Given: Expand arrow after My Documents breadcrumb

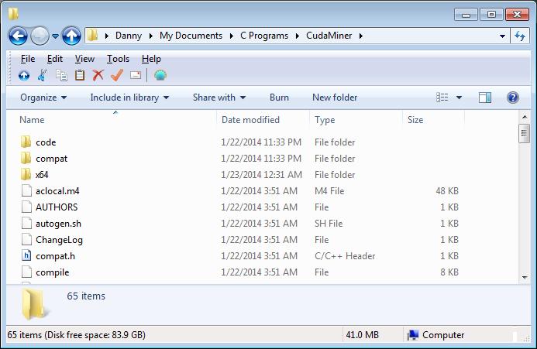Looking at the screenshot, I should pyautogui.click(x=232, y=36).
